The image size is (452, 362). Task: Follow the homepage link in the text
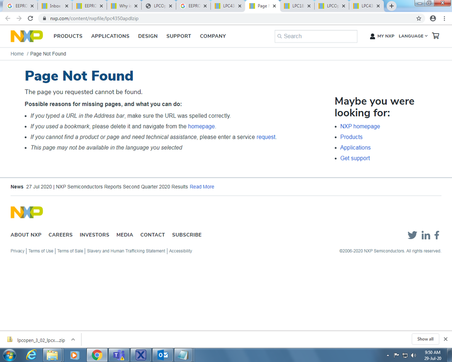pyautogui.click(x=201, y=126)
